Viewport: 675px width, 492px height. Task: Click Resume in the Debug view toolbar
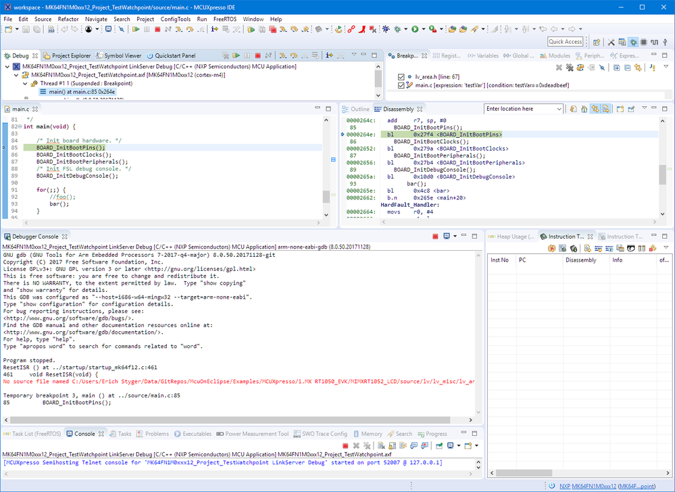click(x=236, y=55)
